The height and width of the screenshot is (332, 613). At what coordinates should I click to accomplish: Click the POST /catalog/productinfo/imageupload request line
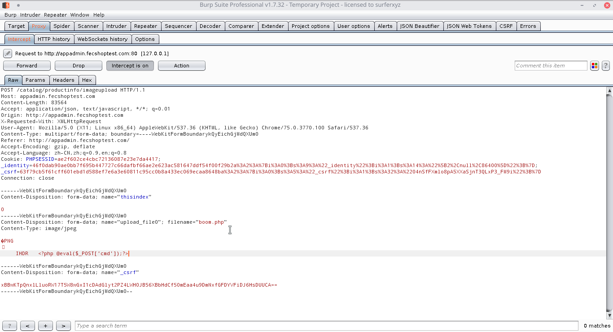(x=73, y=90)
